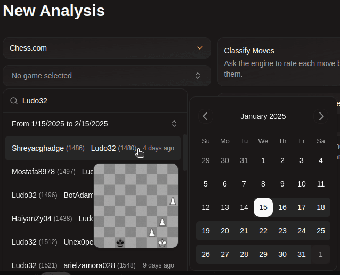
Task: Click the 9 days ago timestamp
Action: pyautogui.click(x=158, y=265)
